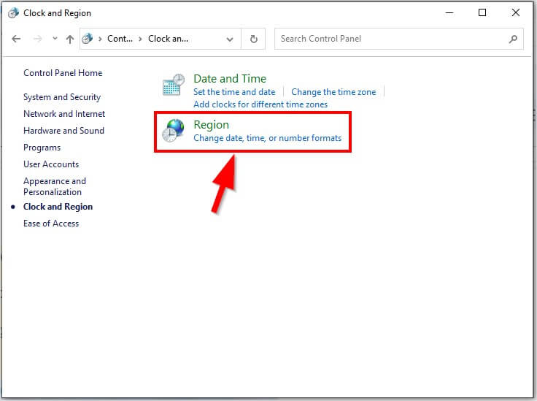Open Programs category in sidebar
The width and height of the screenshot is (537, 401).
point(42,148)
